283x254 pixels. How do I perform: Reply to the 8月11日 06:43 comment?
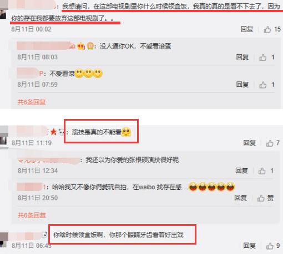tap(249, 246)
